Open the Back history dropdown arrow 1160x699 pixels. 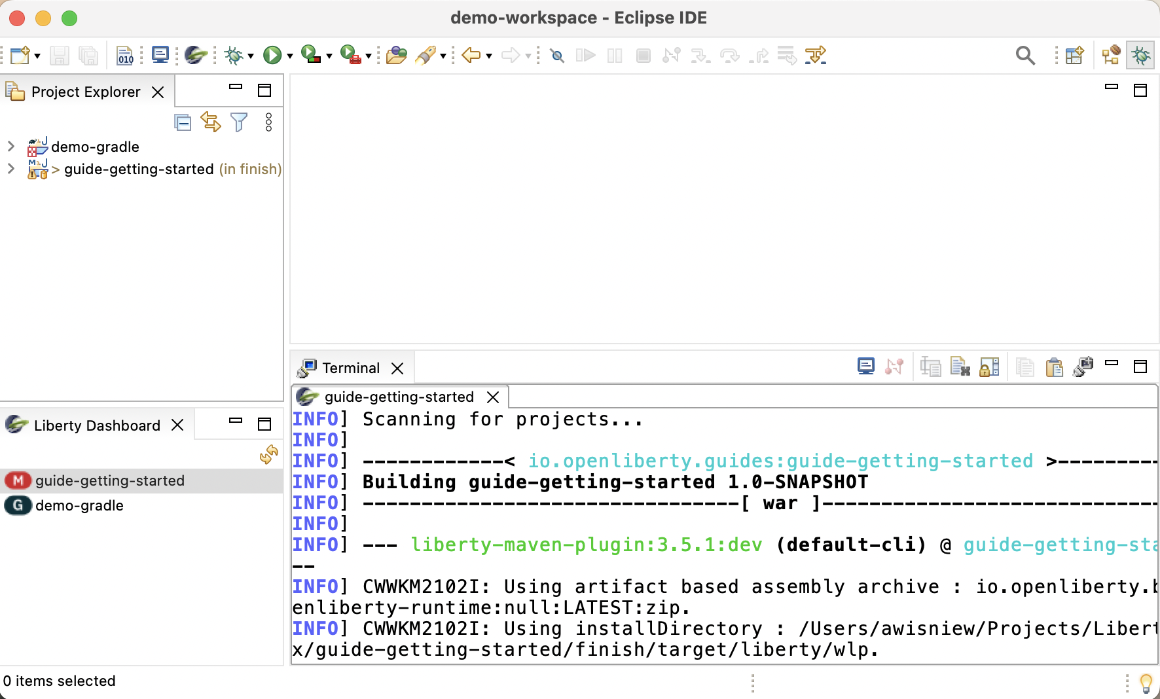point(489,56)
